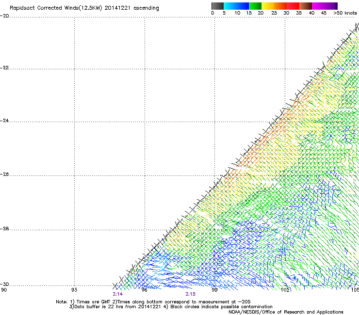The height and width of the screenshot is (315, 359).
Task: Click the word 'ascending' in the title
Action: [x=146, y=8]
